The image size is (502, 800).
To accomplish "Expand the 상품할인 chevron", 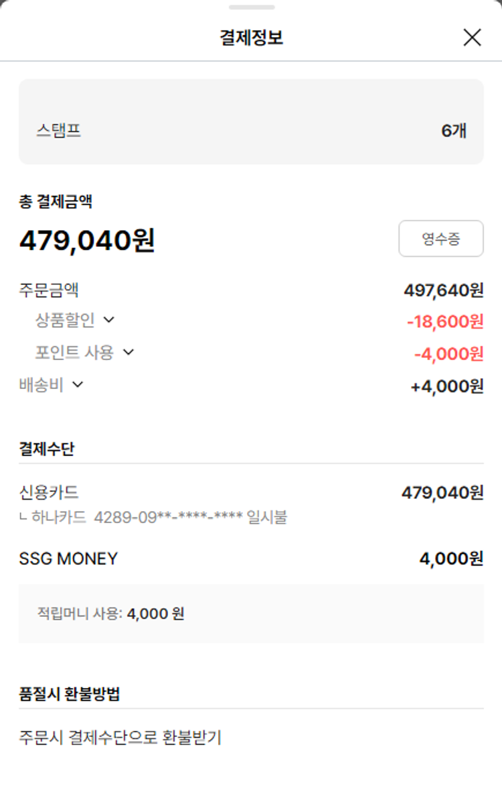I will [109, 320].
